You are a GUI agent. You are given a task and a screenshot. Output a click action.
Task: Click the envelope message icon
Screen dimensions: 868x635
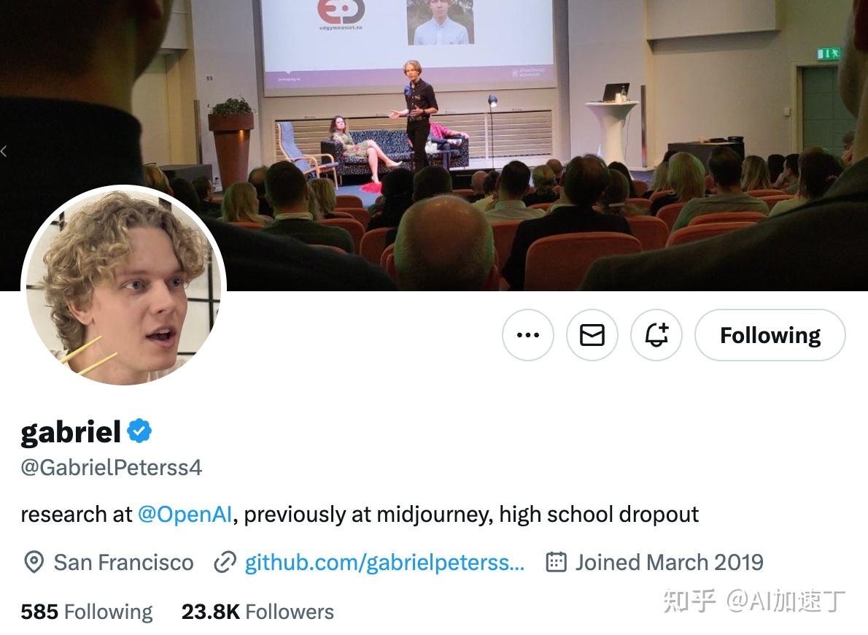592,335
